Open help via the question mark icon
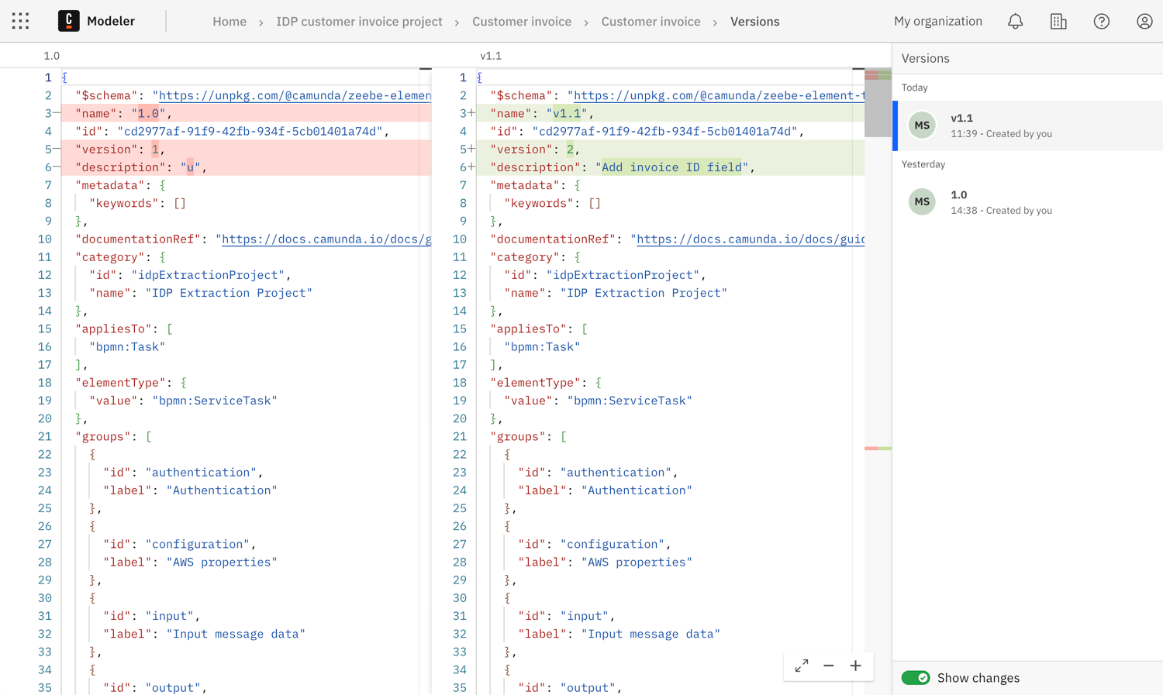Viewport: 1163px width, 695px height. (x=1102, y=21)
